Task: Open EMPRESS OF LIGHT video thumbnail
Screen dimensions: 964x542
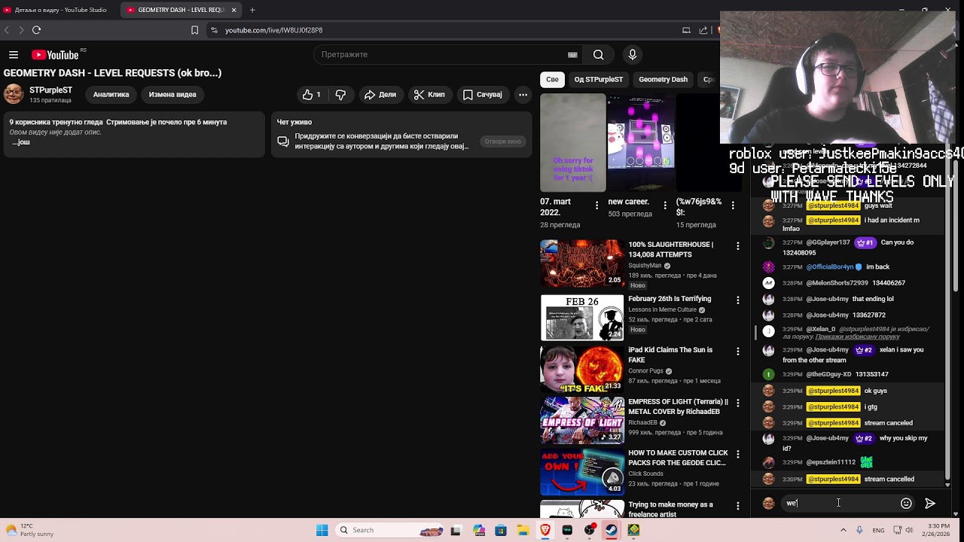Action: pos(582,421)
